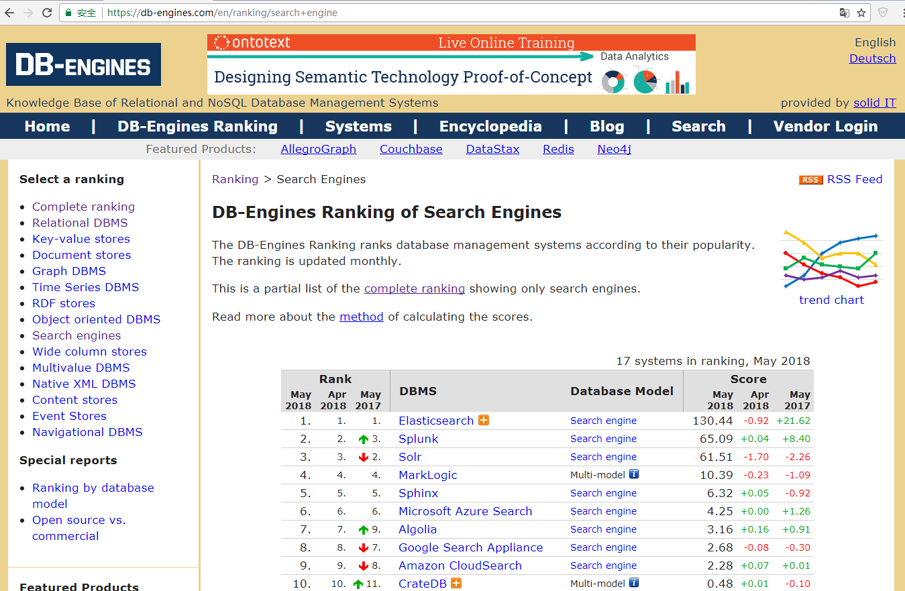Open the MarkLogic system page
This screenshot has width=905, height=591.
(428, 475)
